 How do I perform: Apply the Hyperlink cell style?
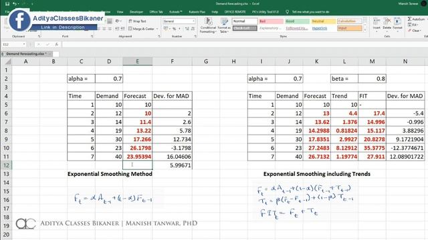click(323, 28)
